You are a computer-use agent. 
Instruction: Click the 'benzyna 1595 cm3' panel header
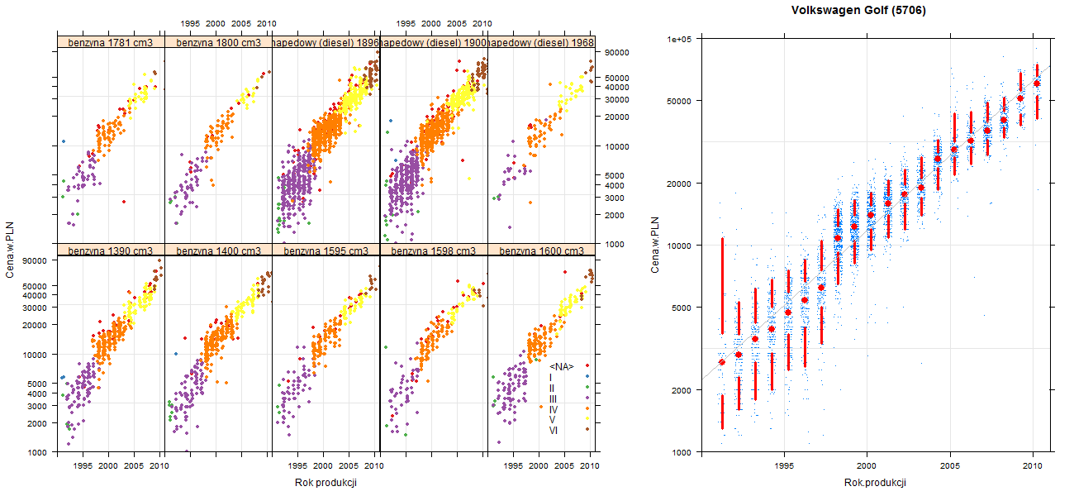[x=326, y=250]
